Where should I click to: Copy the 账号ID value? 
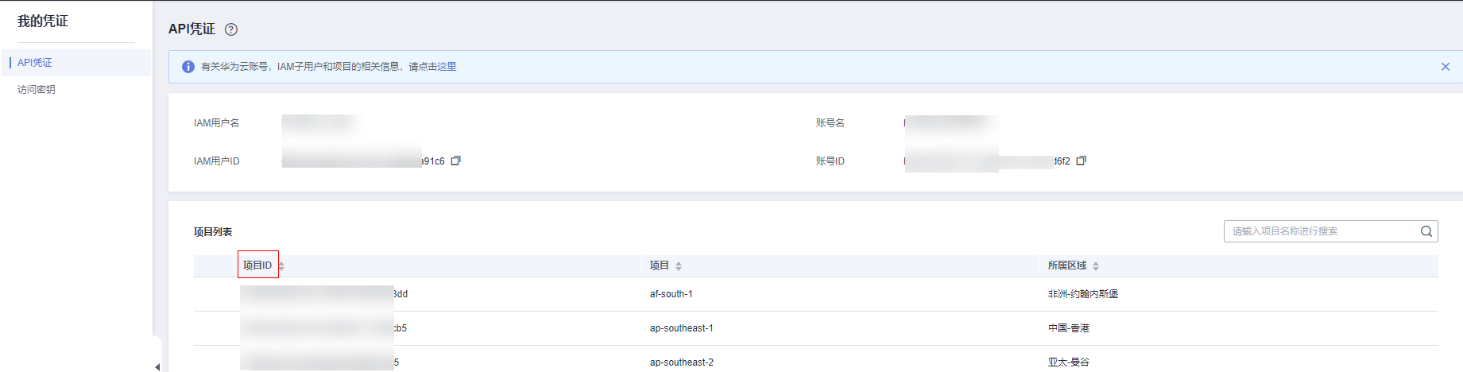pos(1081,161)
